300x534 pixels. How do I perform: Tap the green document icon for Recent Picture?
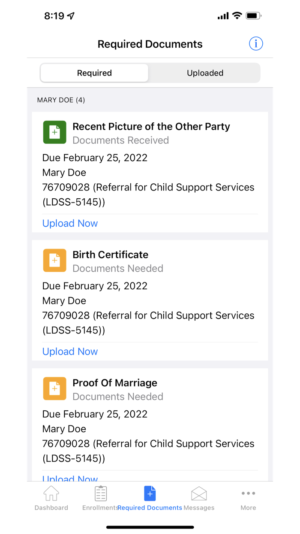point(54,132)
